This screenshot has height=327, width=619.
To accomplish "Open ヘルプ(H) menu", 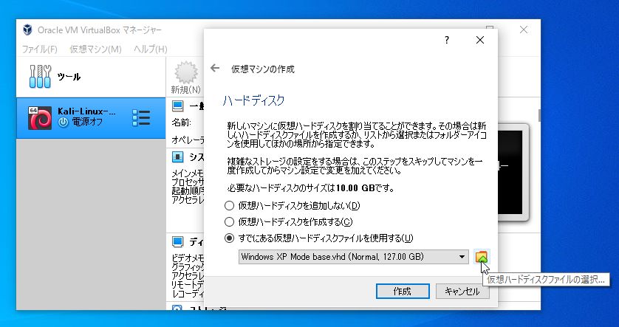I will tap(151, 49).
